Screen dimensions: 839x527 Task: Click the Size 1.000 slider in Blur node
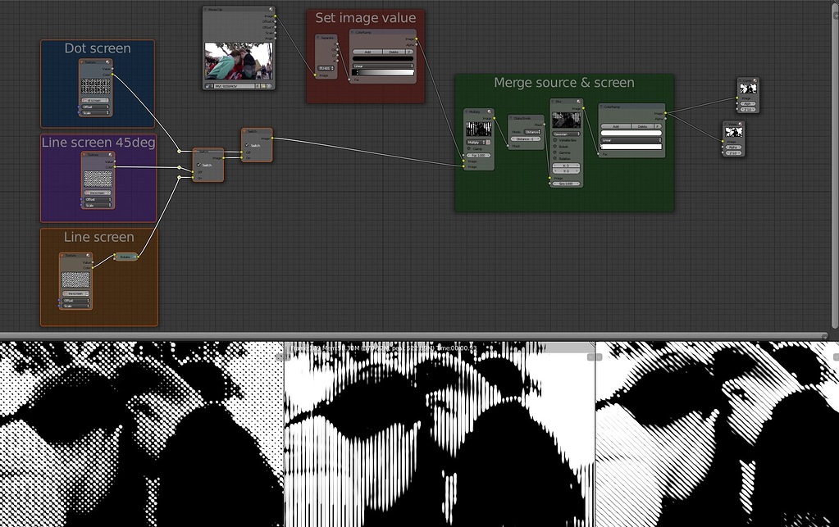tap(566, 184)
